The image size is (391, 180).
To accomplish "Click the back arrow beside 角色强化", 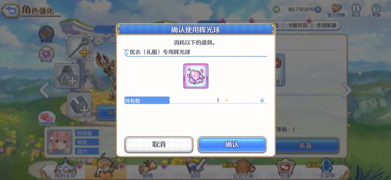I will coord(10,10).
